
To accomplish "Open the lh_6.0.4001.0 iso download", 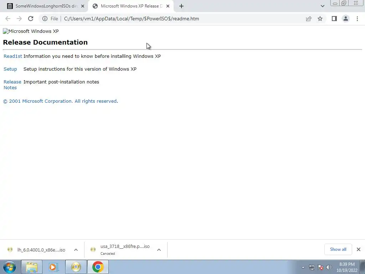I will point(41,250).
